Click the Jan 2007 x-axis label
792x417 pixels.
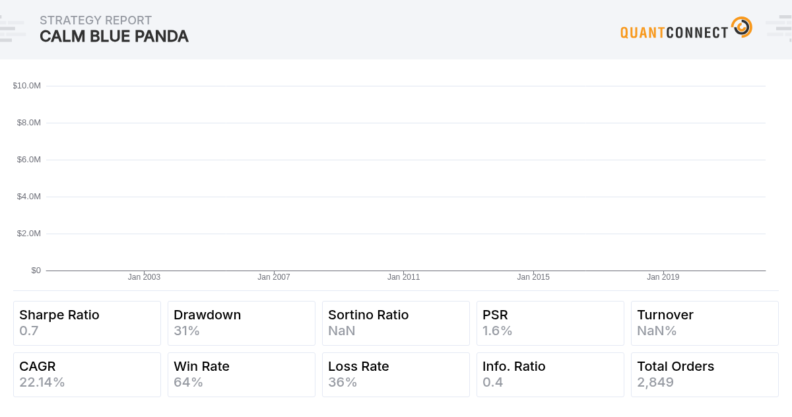tap(274, 277)
